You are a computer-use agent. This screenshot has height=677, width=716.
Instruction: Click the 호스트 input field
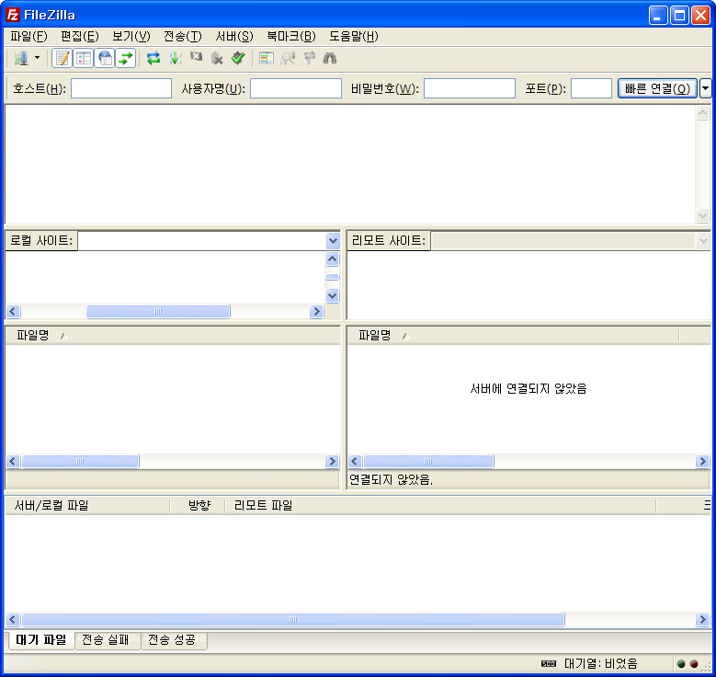click(121, 88)
